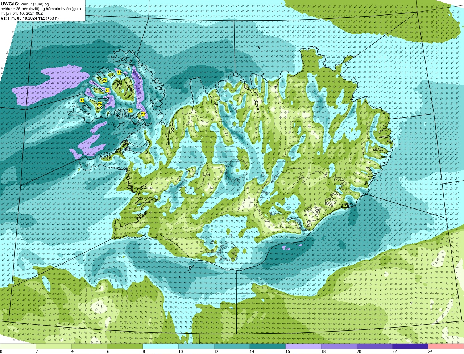The height and width of the screenshot is (354, 464).
Task: Click the 14–16 m/s dark teal legend swatch
Action: tap(268, 346)
